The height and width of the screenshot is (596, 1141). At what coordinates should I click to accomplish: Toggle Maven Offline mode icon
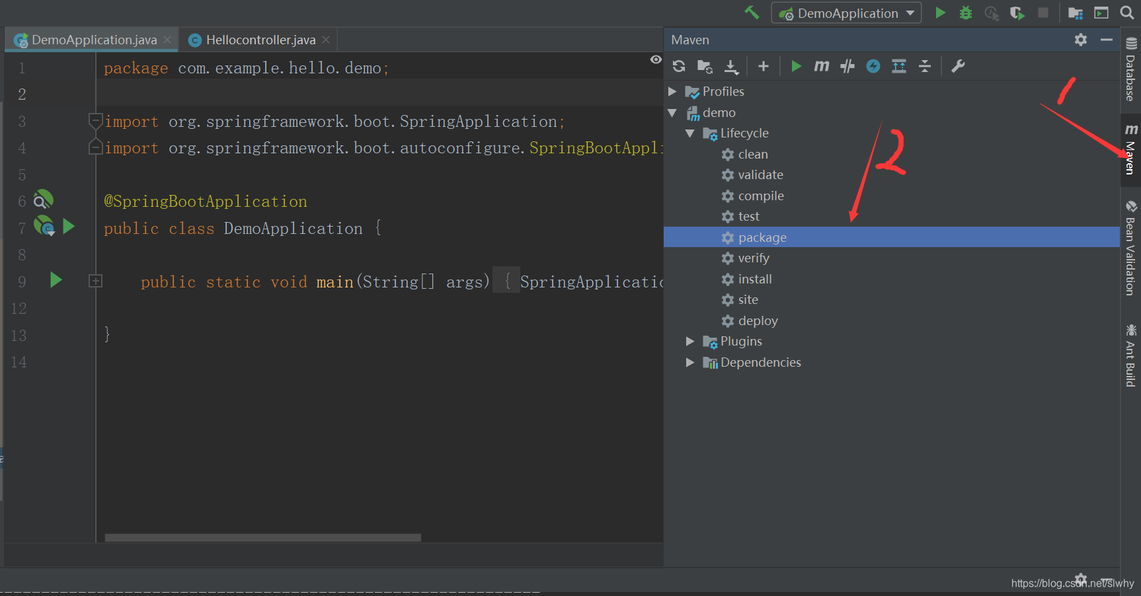point(873,66)
